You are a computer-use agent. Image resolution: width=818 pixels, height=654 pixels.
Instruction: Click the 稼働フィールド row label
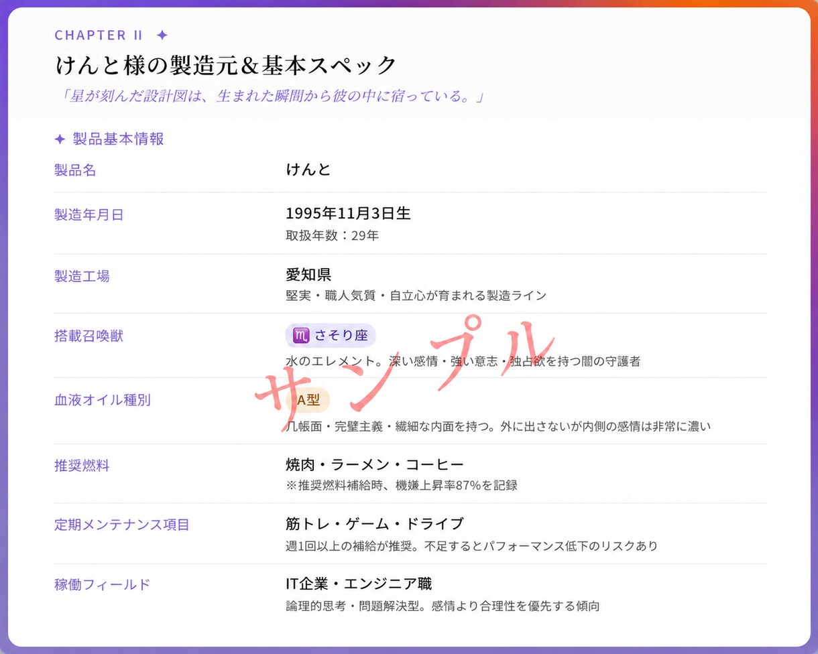(x=103, y=584)
